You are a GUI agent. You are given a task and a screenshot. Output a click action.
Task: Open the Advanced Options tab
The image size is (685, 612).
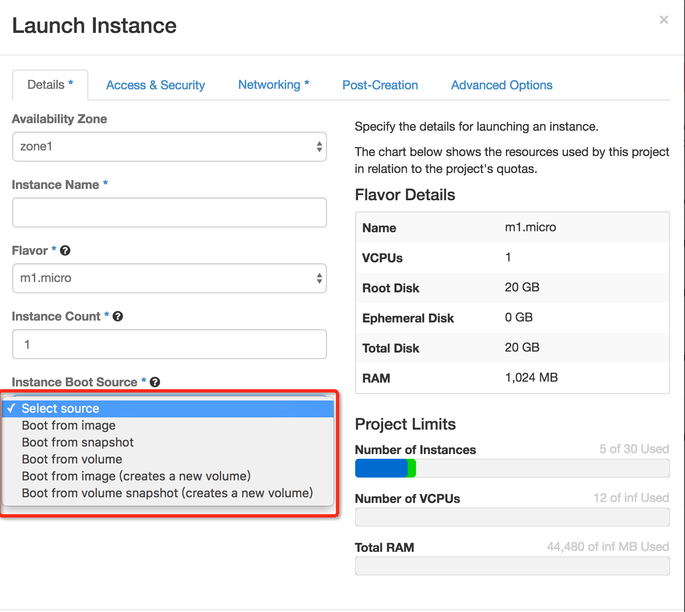[x=501, y=85]
